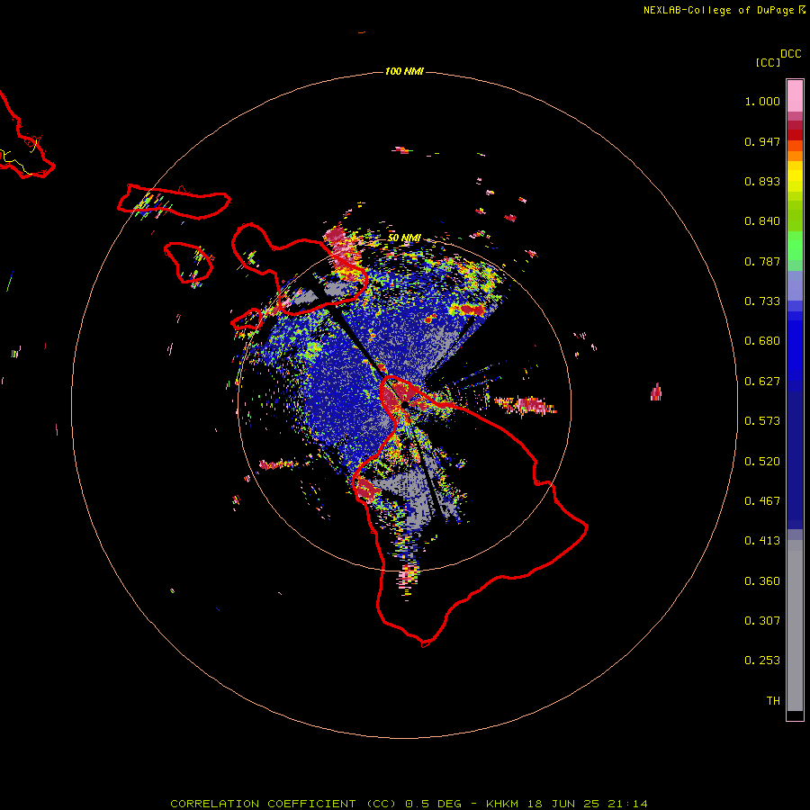Click the 50 NMI range ring label
The width and height of the screenshot is (810, 810).
404,238
